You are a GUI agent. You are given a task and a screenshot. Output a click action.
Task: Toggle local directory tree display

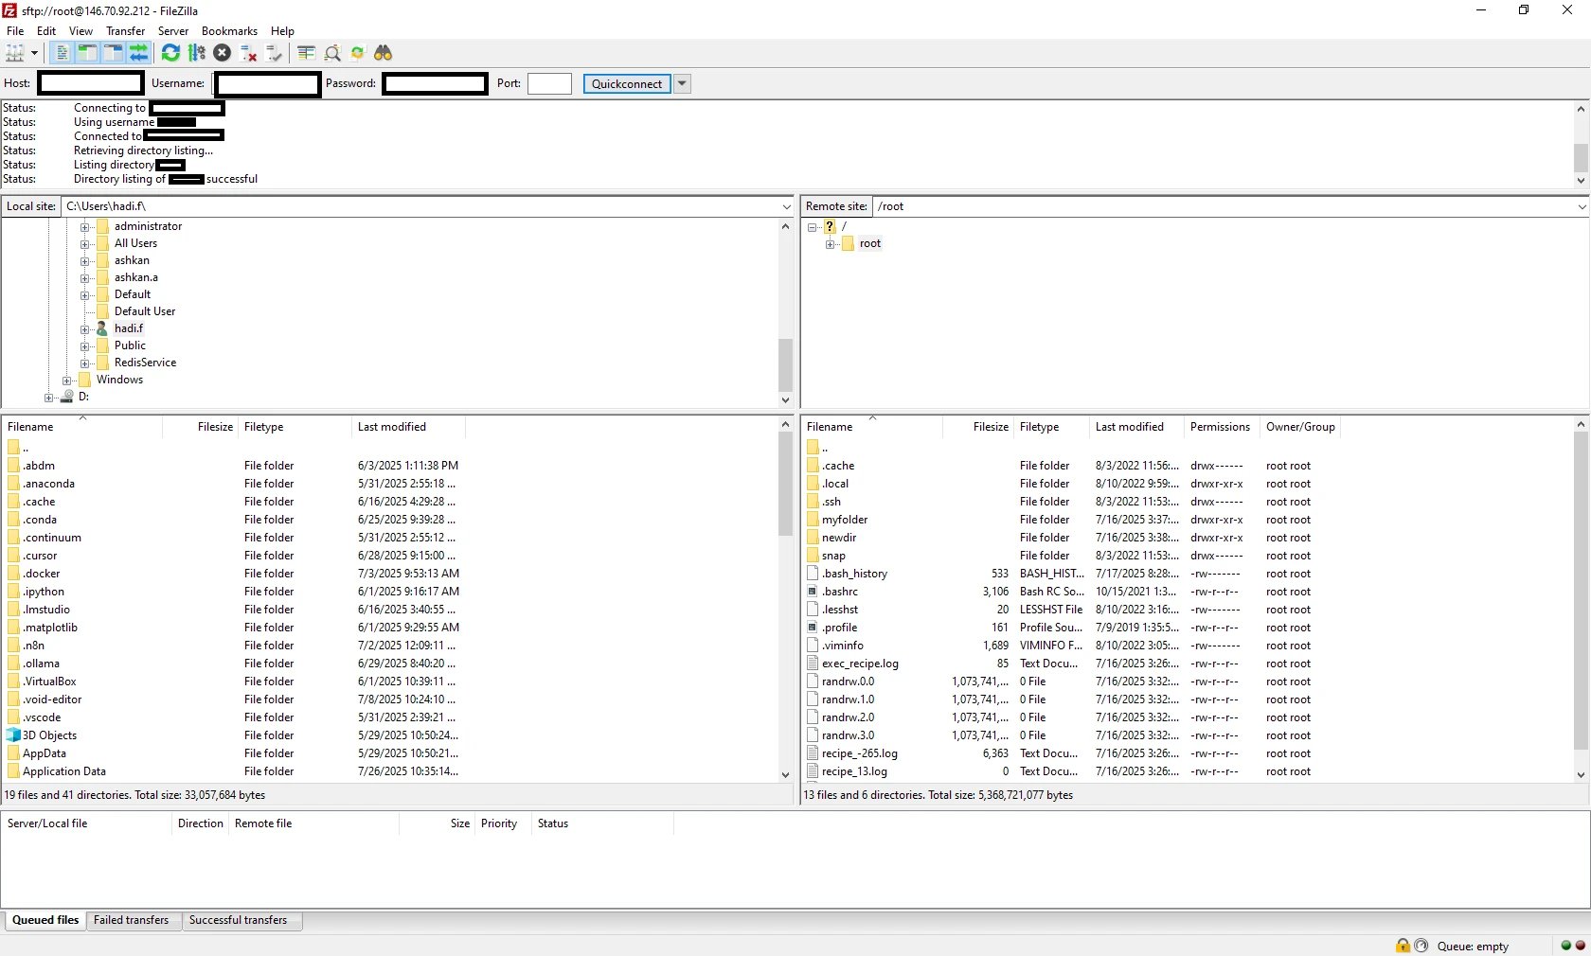pyautogui.click(x=87, y=53)
